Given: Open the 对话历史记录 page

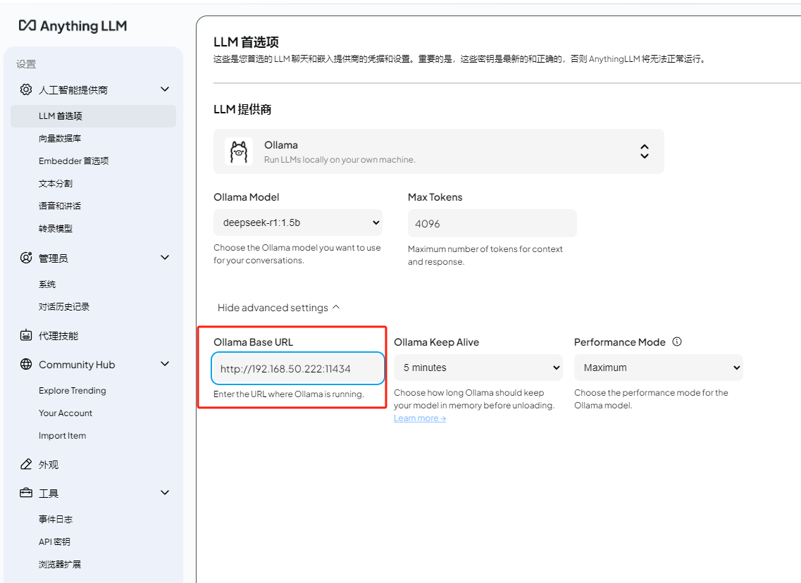Looking at the screenshot, I should pos(65,306).
